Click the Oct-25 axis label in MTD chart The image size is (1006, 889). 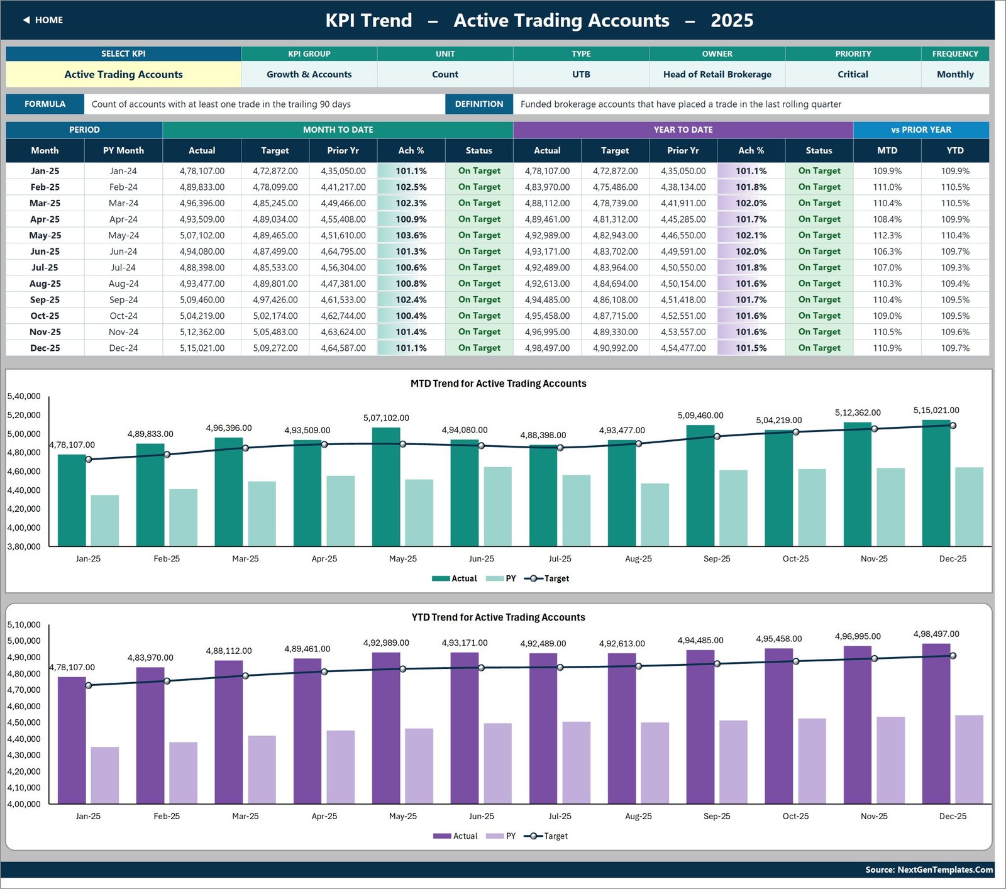coord(795,558)
